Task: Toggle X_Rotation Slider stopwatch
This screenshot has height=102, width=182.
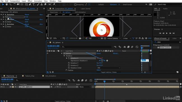Action: pos(6,17)
